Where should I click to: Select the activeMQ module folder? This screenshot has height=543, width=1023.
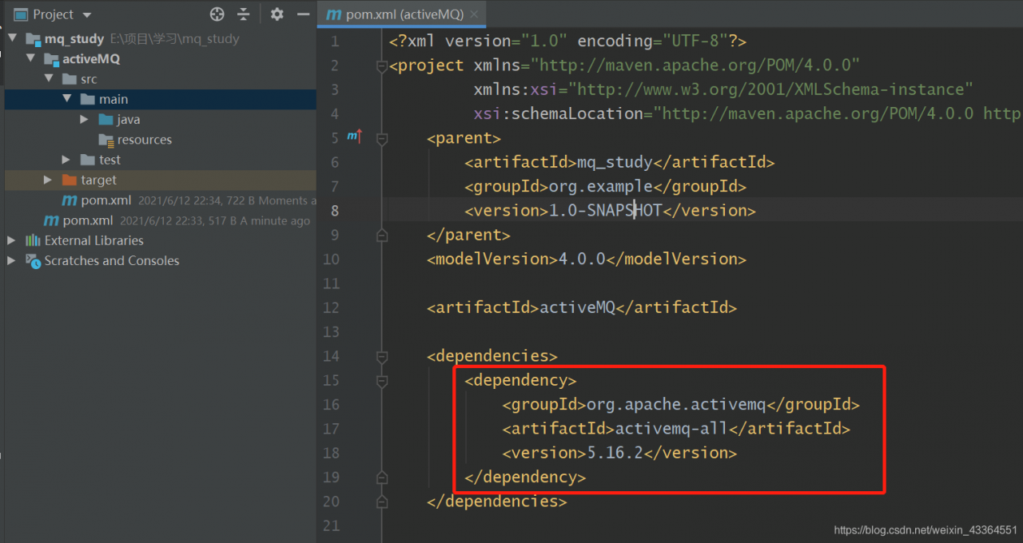[91, 58]
